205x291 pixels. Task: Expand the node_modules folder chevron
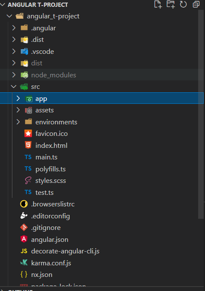coord(14,75)
